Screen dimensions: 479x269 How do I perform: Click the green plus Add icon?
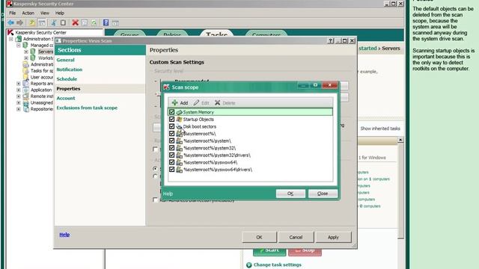click(174, 103)
